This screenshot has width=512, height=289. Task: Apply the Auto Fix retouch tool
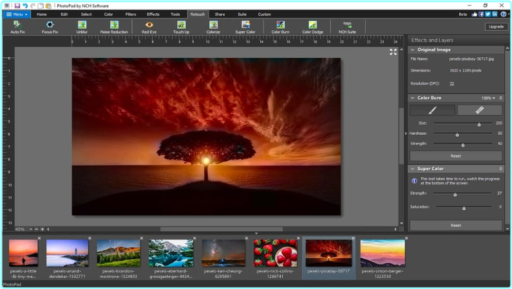(17, 27)
